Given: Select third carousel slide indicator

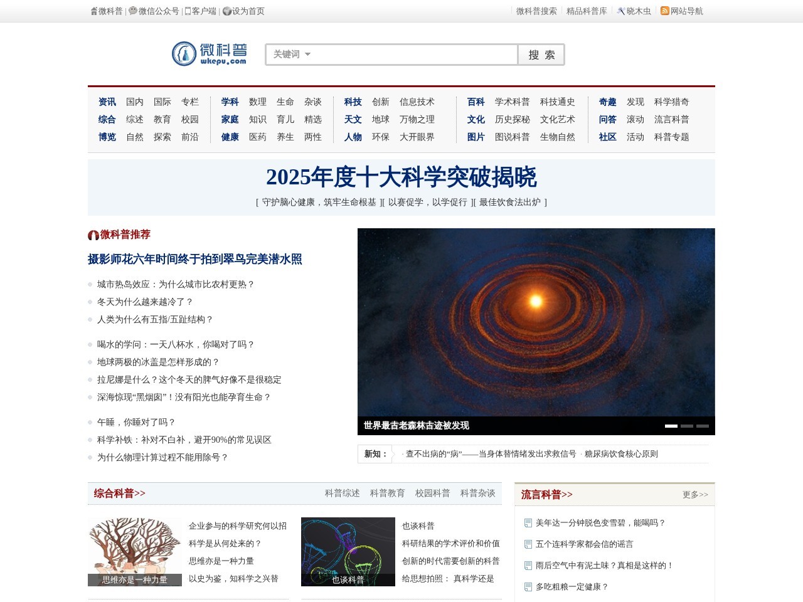Looking at the screenshot, I should [x=703, y=426].
